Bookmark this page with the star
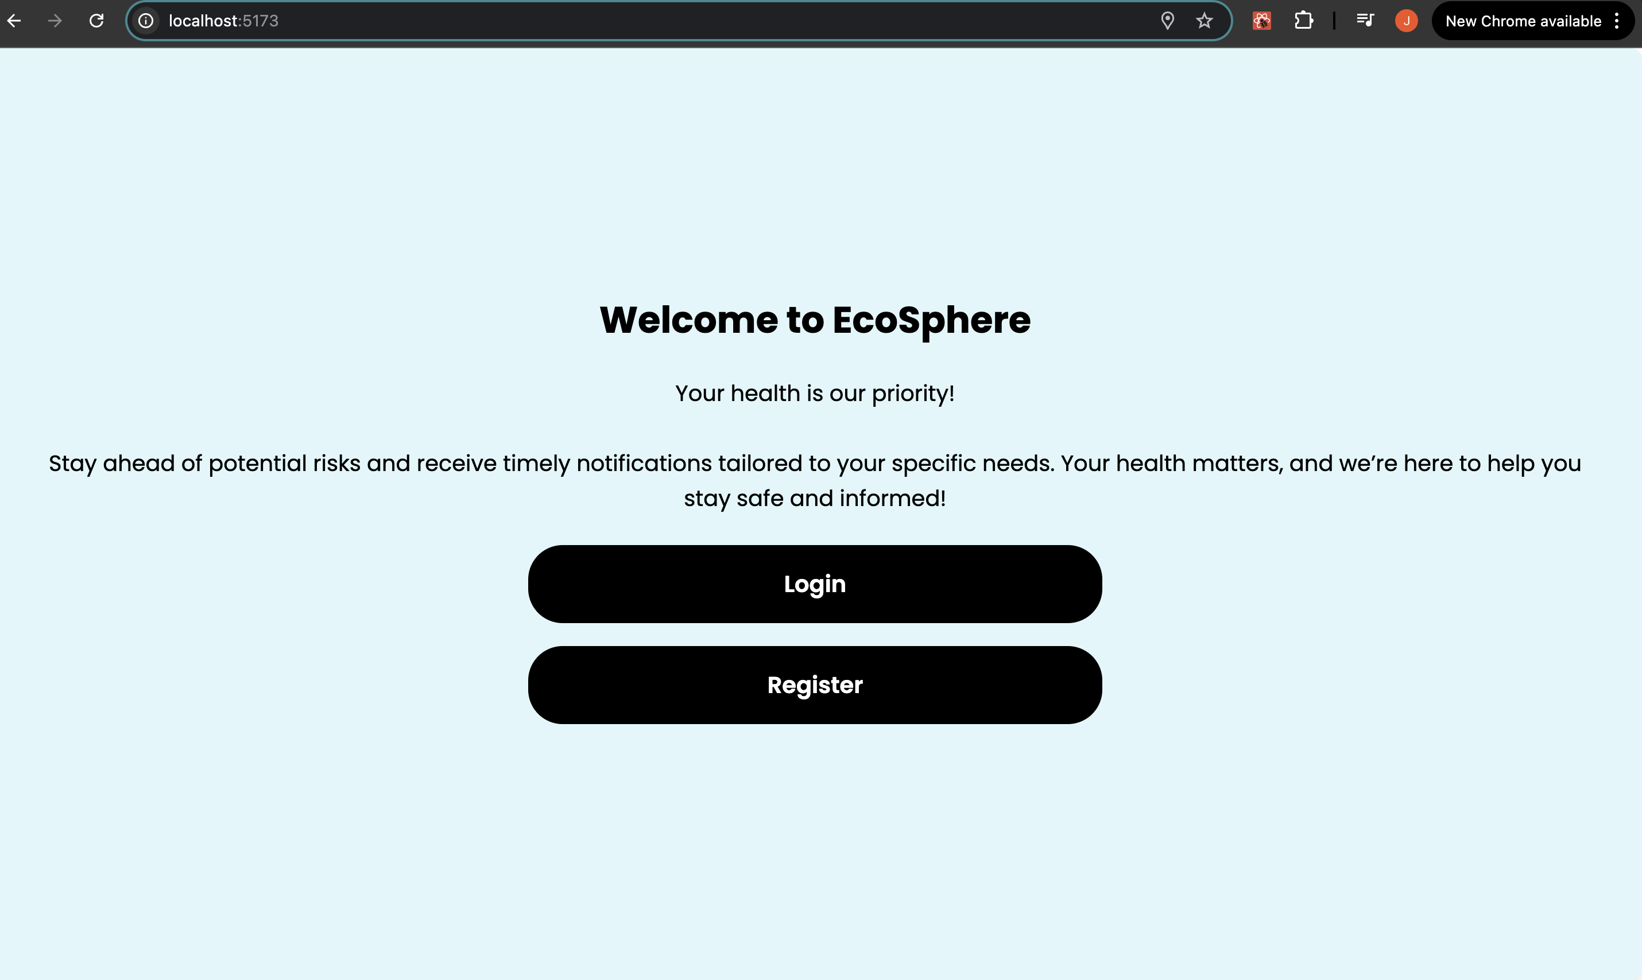The height and width of the screenshot is (980, 1642). click(1204, 21)
